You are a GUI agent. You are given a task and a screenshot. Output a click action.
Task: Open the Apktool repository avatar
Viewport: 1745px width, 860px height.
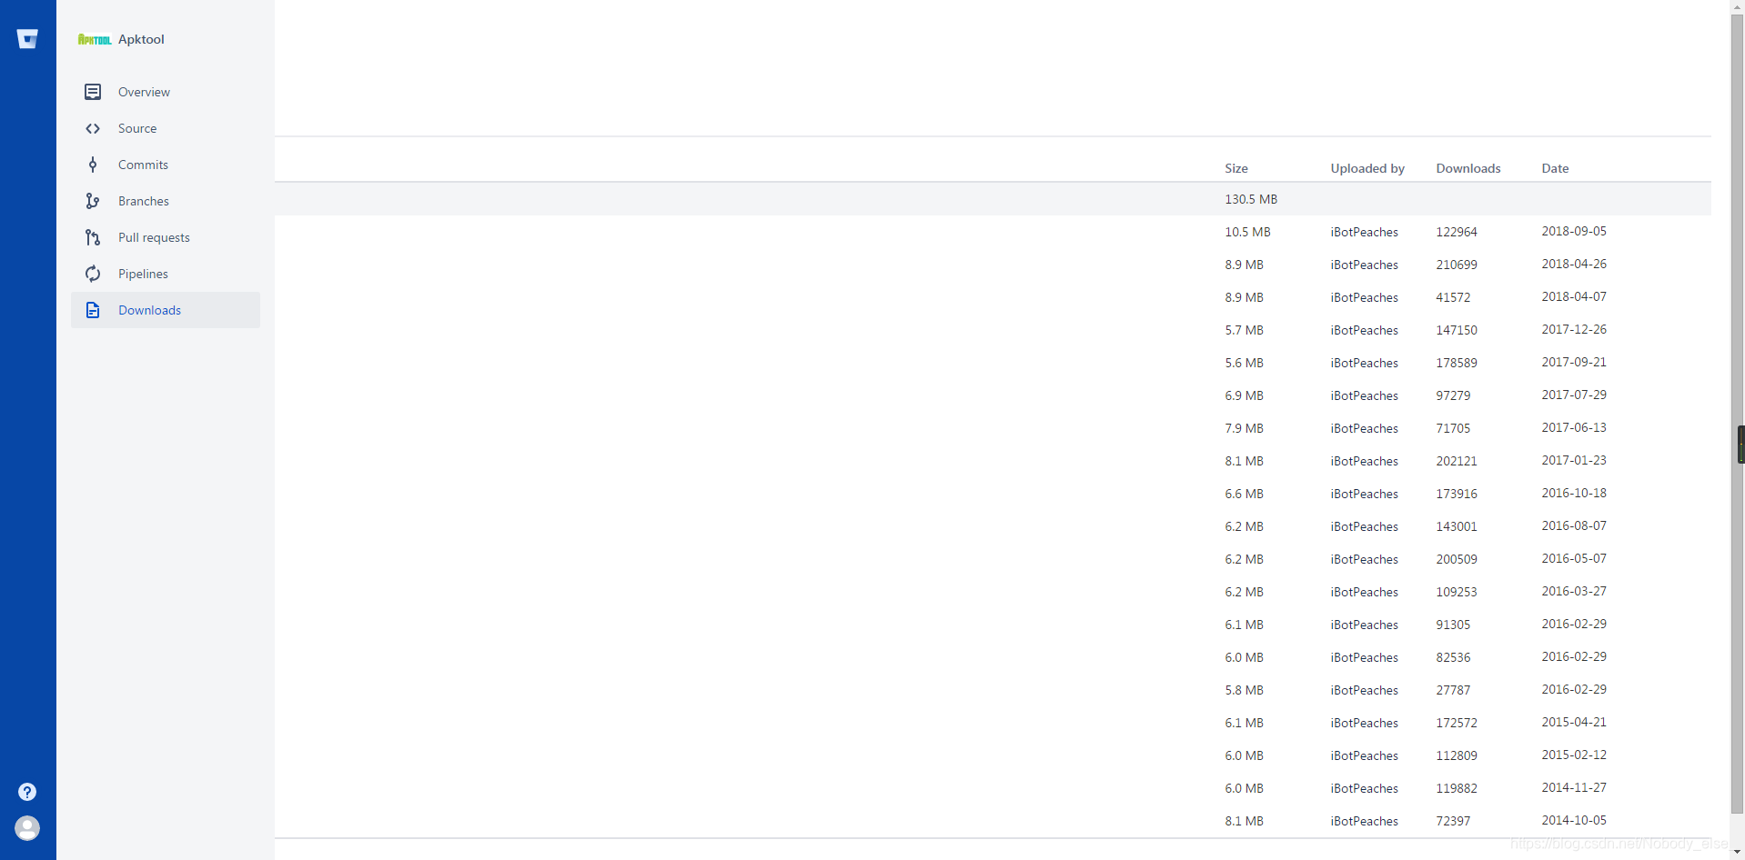[94, 39]
